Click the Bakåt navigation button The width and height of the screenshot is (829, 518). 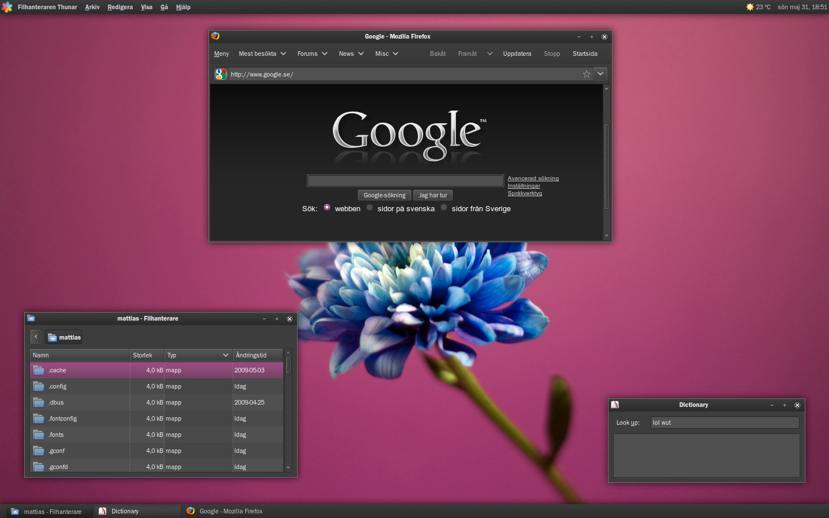pos(438,54)
